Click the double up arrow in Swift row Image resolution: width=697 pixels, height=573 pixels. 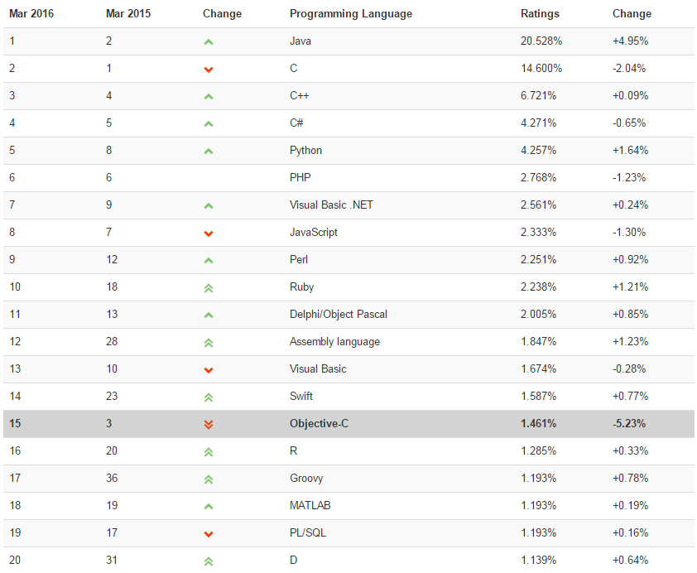coord(209,397)
